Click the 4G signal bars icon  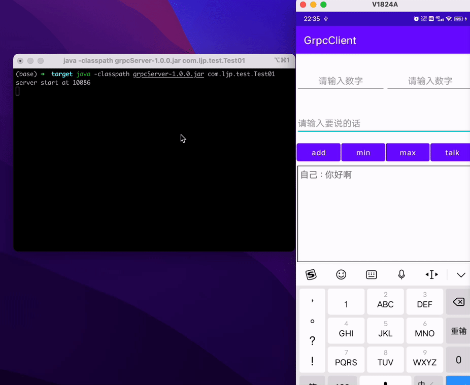[440, 19]
